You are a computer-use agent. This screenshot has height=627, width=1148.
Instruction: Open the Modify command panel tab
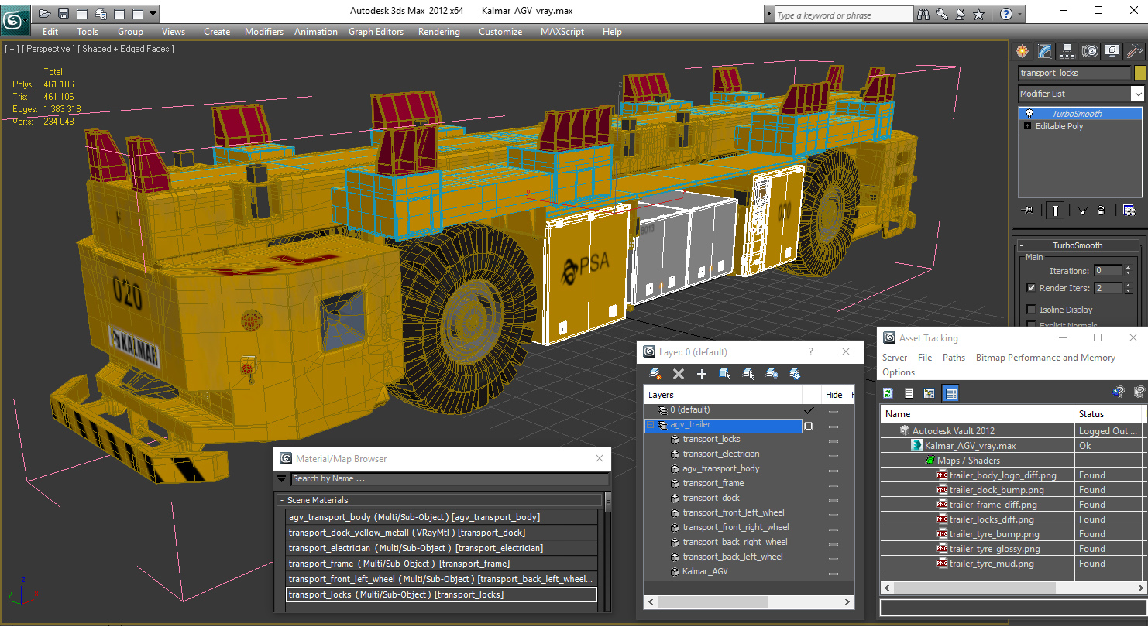(1045, 51)
